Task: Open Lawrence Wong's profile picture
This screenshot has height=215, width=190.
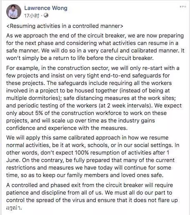Action: pyautogui.click(x=14, y=12)
